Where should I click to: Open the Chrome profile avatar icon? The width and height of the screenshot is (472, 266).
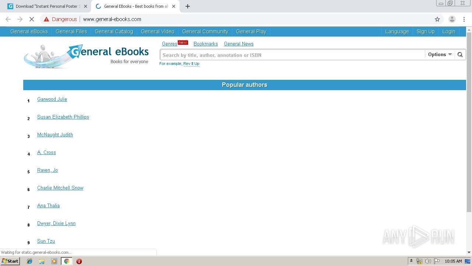point(452,19)
